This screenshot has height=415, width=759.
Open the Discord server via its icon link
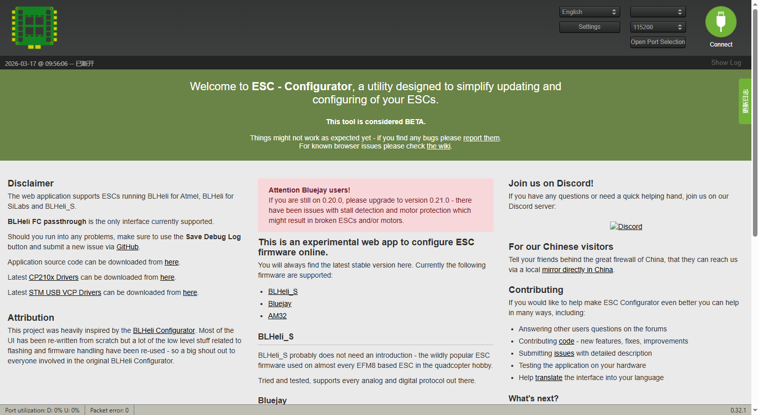(x=626, y=226)
